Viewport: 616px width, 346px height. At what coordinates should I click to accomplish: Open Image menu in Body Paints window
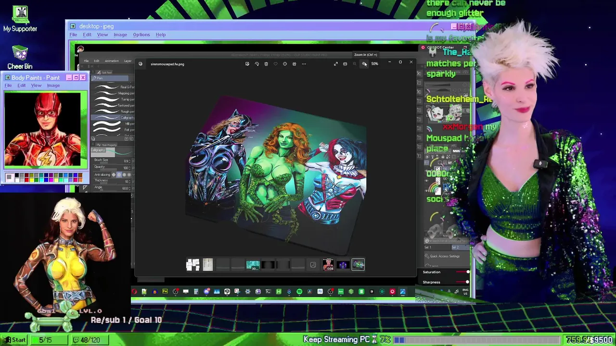53,86
